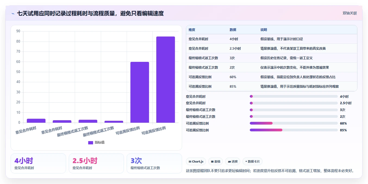The height and width of the screenshot is (184, 368).
Task: Click the progress bar labeled 2次
Action: (x=294, y=117)
